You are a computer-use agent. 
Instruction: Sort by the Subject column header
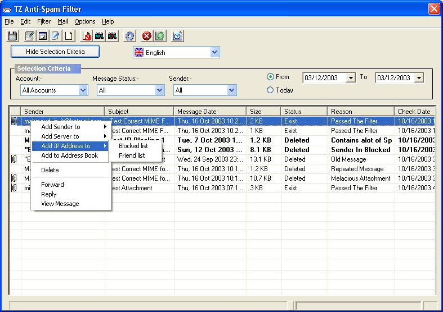click(x=139, y=112)
